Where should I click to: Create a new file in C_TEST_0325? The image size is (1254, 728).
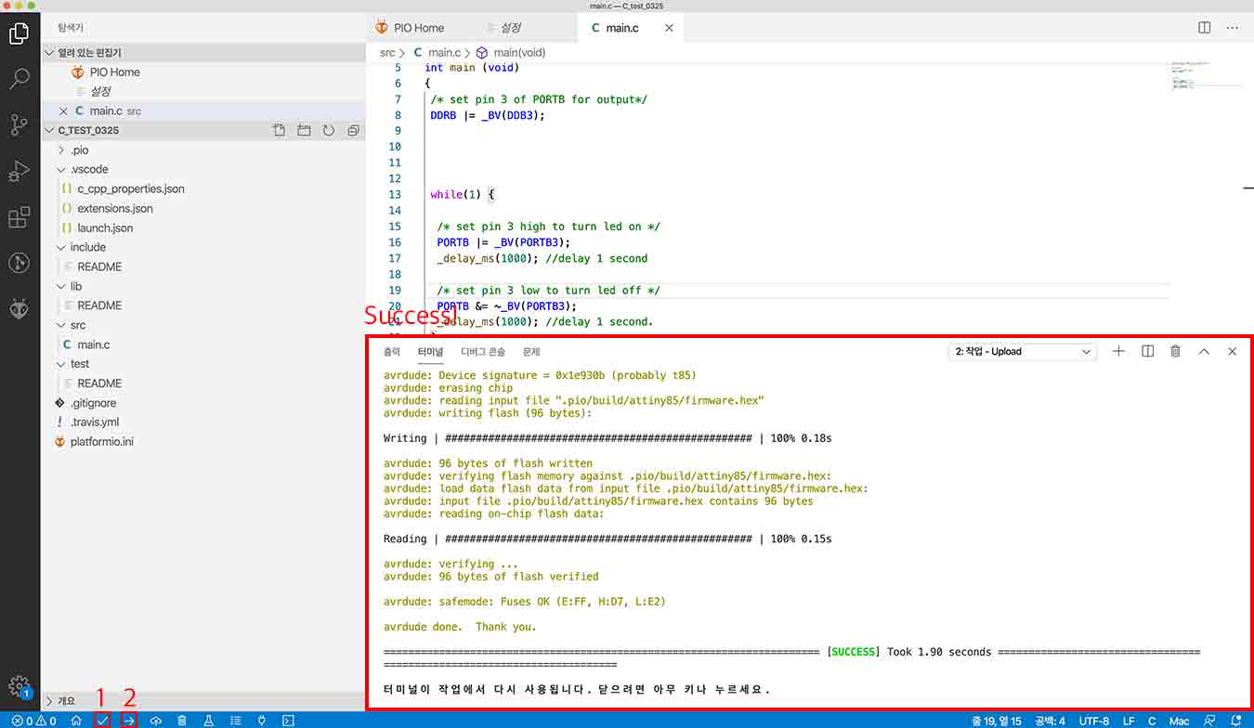279,131
